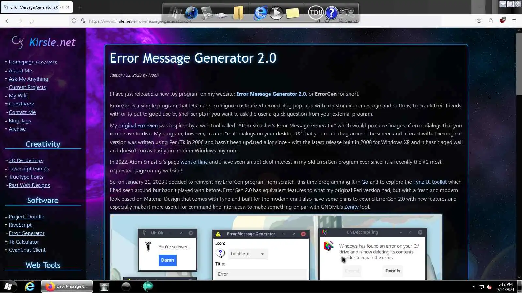Image resolution: width=522 pixels, height=293 pixels.
Task: Go to the Homepage sidebar link
Action: [22, 62]
